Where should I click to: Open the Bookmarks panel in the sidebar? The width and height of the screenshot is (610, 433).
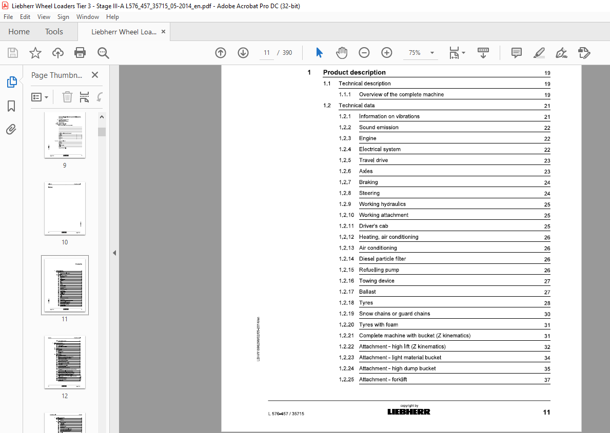(11, 106)
